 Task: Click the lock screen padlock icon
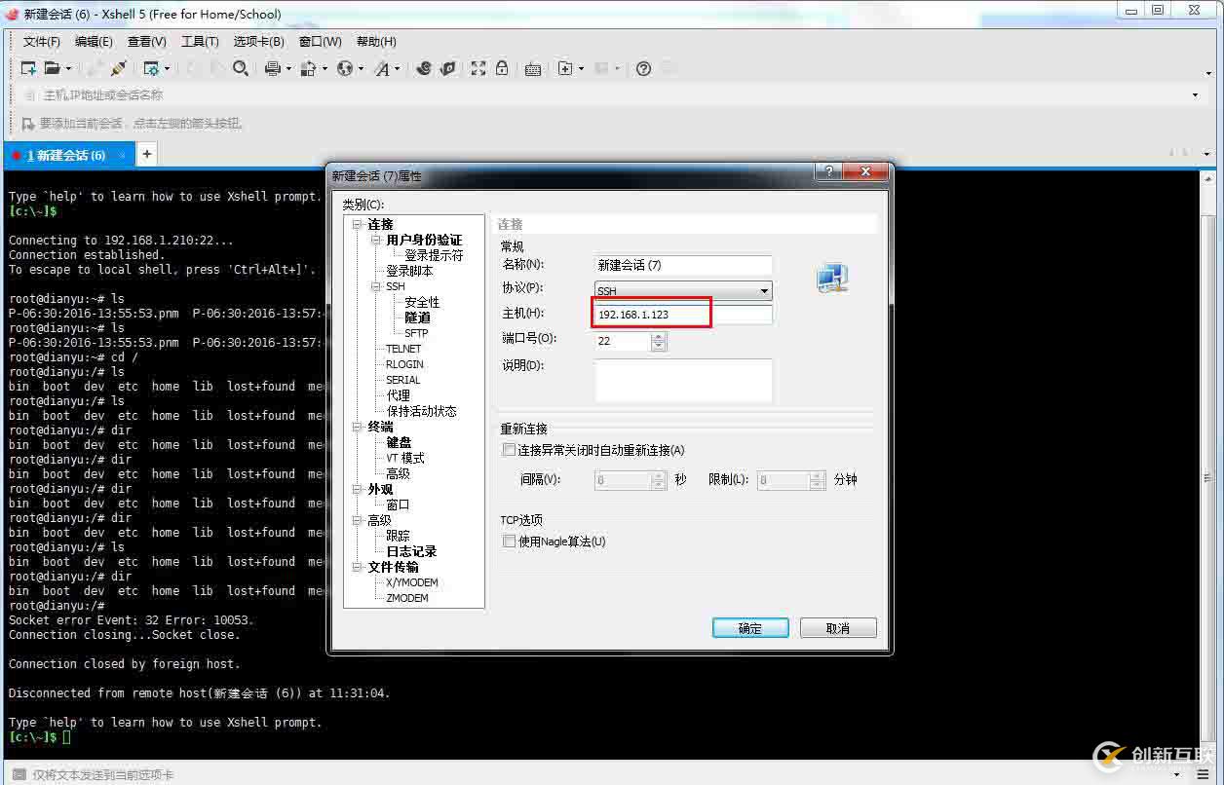pyautogui.click(x=502, y=68)
